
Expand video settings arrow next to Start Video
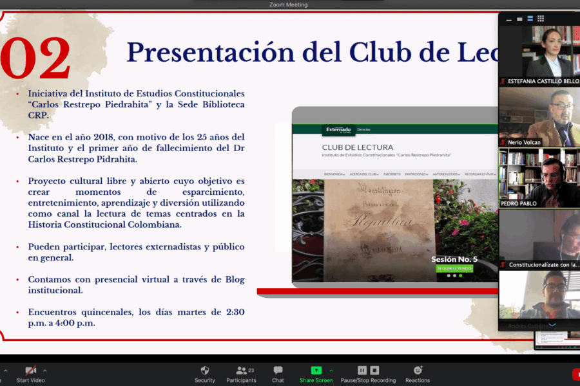click(x=44, y=371)
